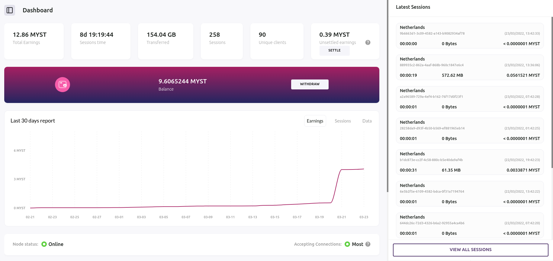Click the Last 30 days report heading
The image size is (553, 261).
click(x=33, y=121)
